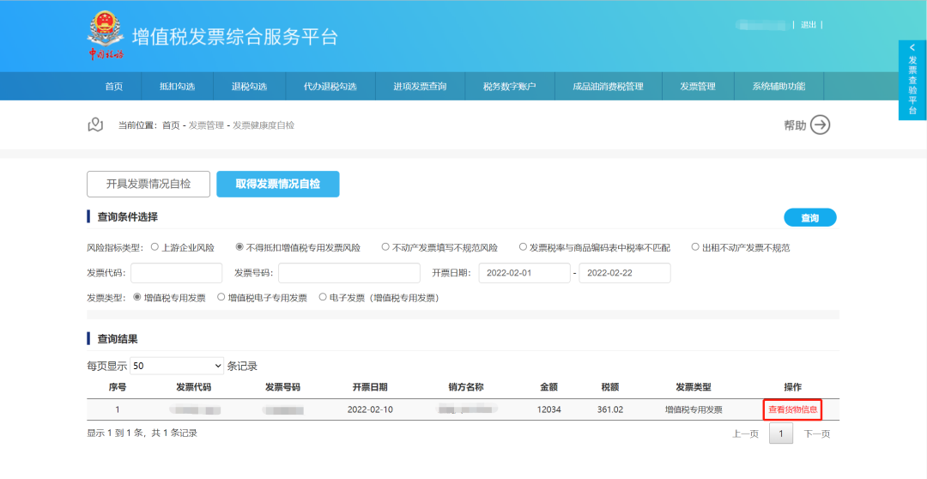Viewport: 927px width, 479px height.
Task: Switch to 开具发票情况自检 tab
Action: click(148, 184)
